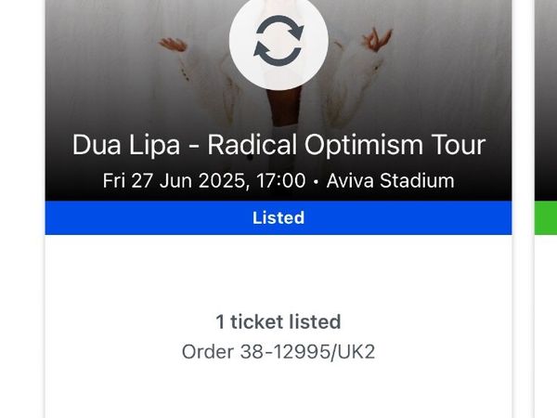Tap the gap between the two cards
Image resolution: width=557 pixels, height=418 pixels.
[x=524, y=209]
